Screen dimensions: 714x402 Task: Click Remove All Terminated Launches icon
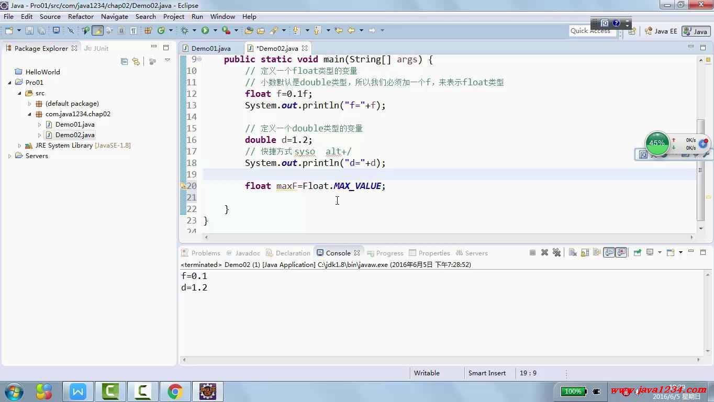(556, 252)
